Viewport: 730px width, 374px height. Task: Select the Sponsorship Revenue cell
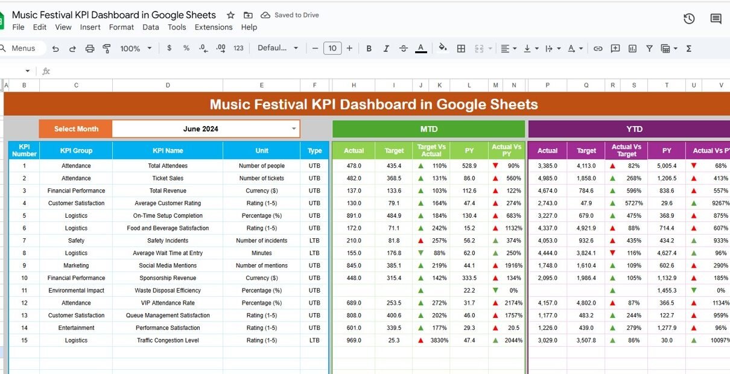click(x=168, y=278)
